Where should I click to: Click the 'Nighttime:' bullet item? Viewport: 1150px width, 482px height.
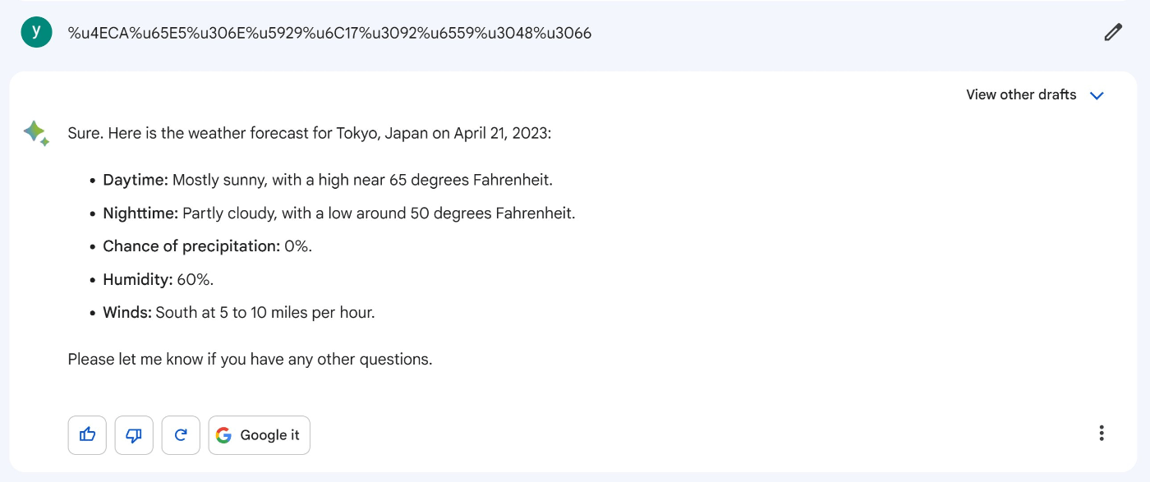click(x=339, y=213)
